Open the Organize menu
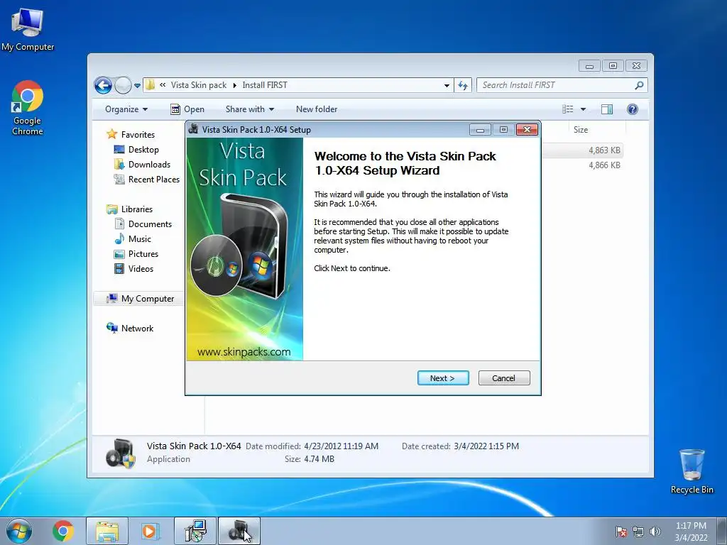This screenshot has height=545, width=727. [126, 109]
